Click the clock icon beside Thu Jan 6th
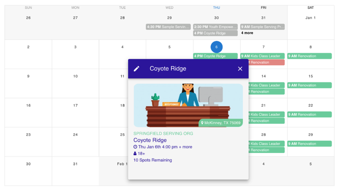Viewport: 339px width, 191px height. click(135, 147)
